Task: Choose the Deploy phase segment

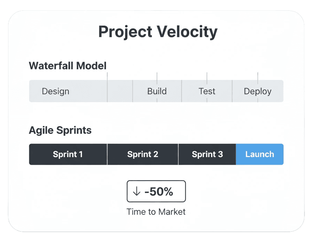Action: point(258,91)
